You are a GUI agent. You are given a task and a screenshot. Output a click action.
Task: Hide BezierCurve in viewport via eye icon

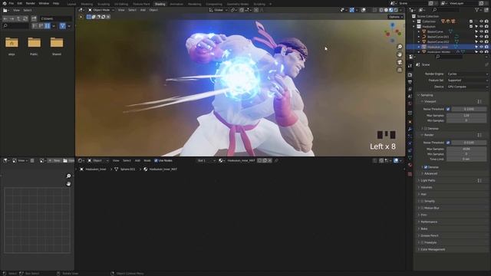[x=481, y=31]
